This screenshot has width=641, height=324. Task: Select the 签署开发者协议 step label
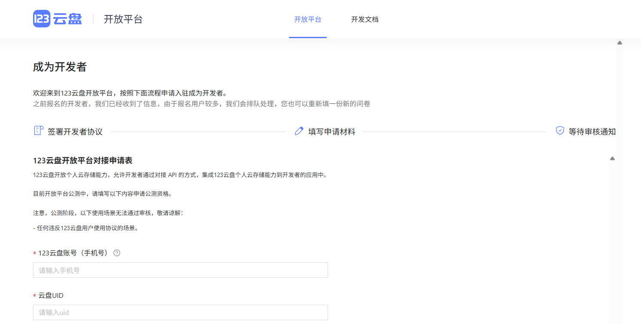click(75, 132)
